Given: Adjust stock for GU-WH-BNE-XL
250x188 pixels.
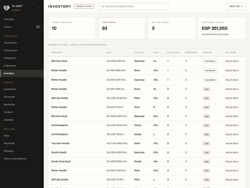Looking at the screenshot, I should click(x=232, y=89).
